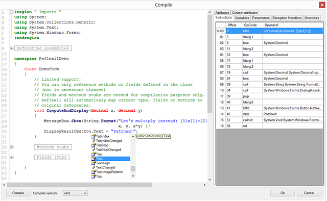The image size is (327, 201).
Task: Switch to the Attributes tab
Action: tap(222, 13)
